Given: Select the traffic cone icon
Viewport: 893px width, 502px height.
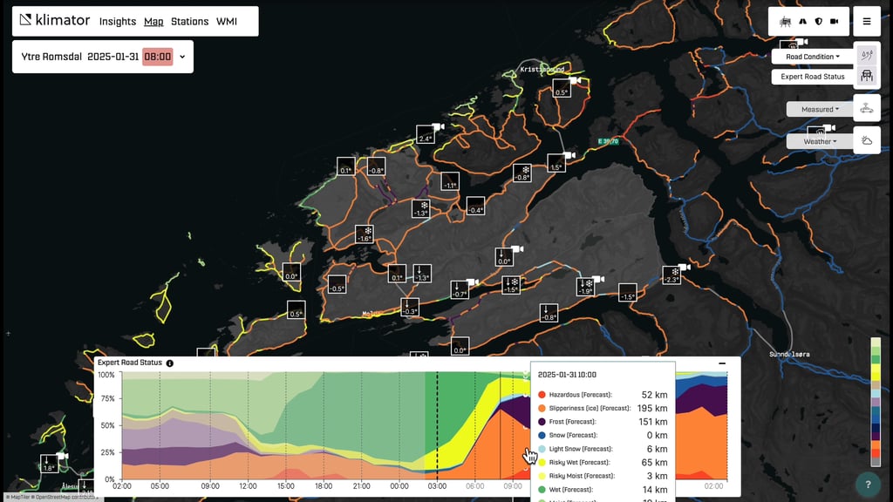Looking at the screenshot, I should point(802,21).
